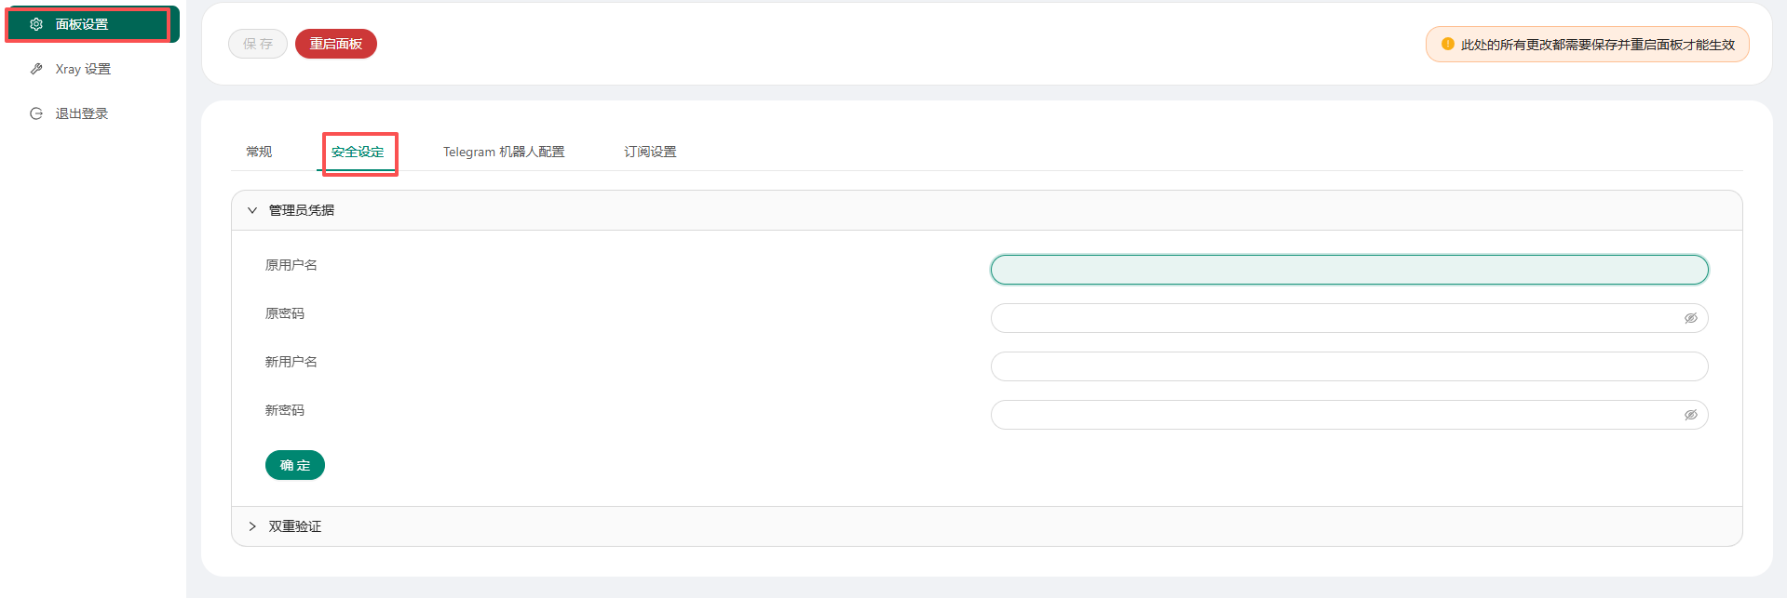Click the red 重启面板 button
Image resolution: width=1787 pixels, height=598 pixels.
point(335,44)
